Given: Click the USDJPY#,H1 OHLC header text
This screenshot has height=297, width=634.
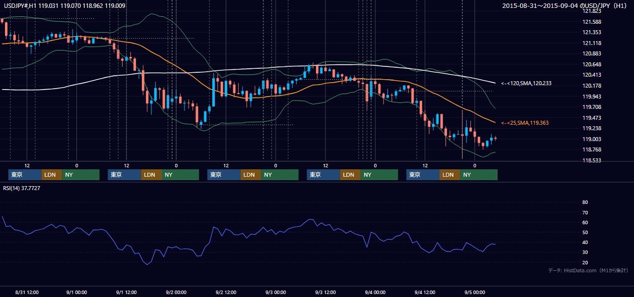Looking at the screenshot, I should tap(64, 6).
